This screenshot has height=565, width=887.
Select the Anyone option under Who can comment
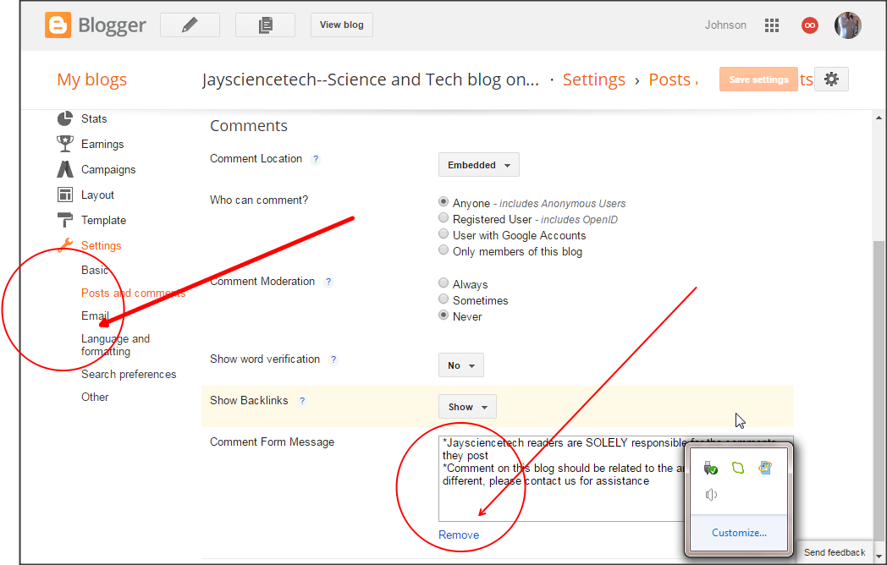443,201
